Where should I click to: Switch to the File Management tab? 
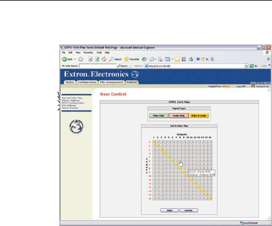pos(112,82)
